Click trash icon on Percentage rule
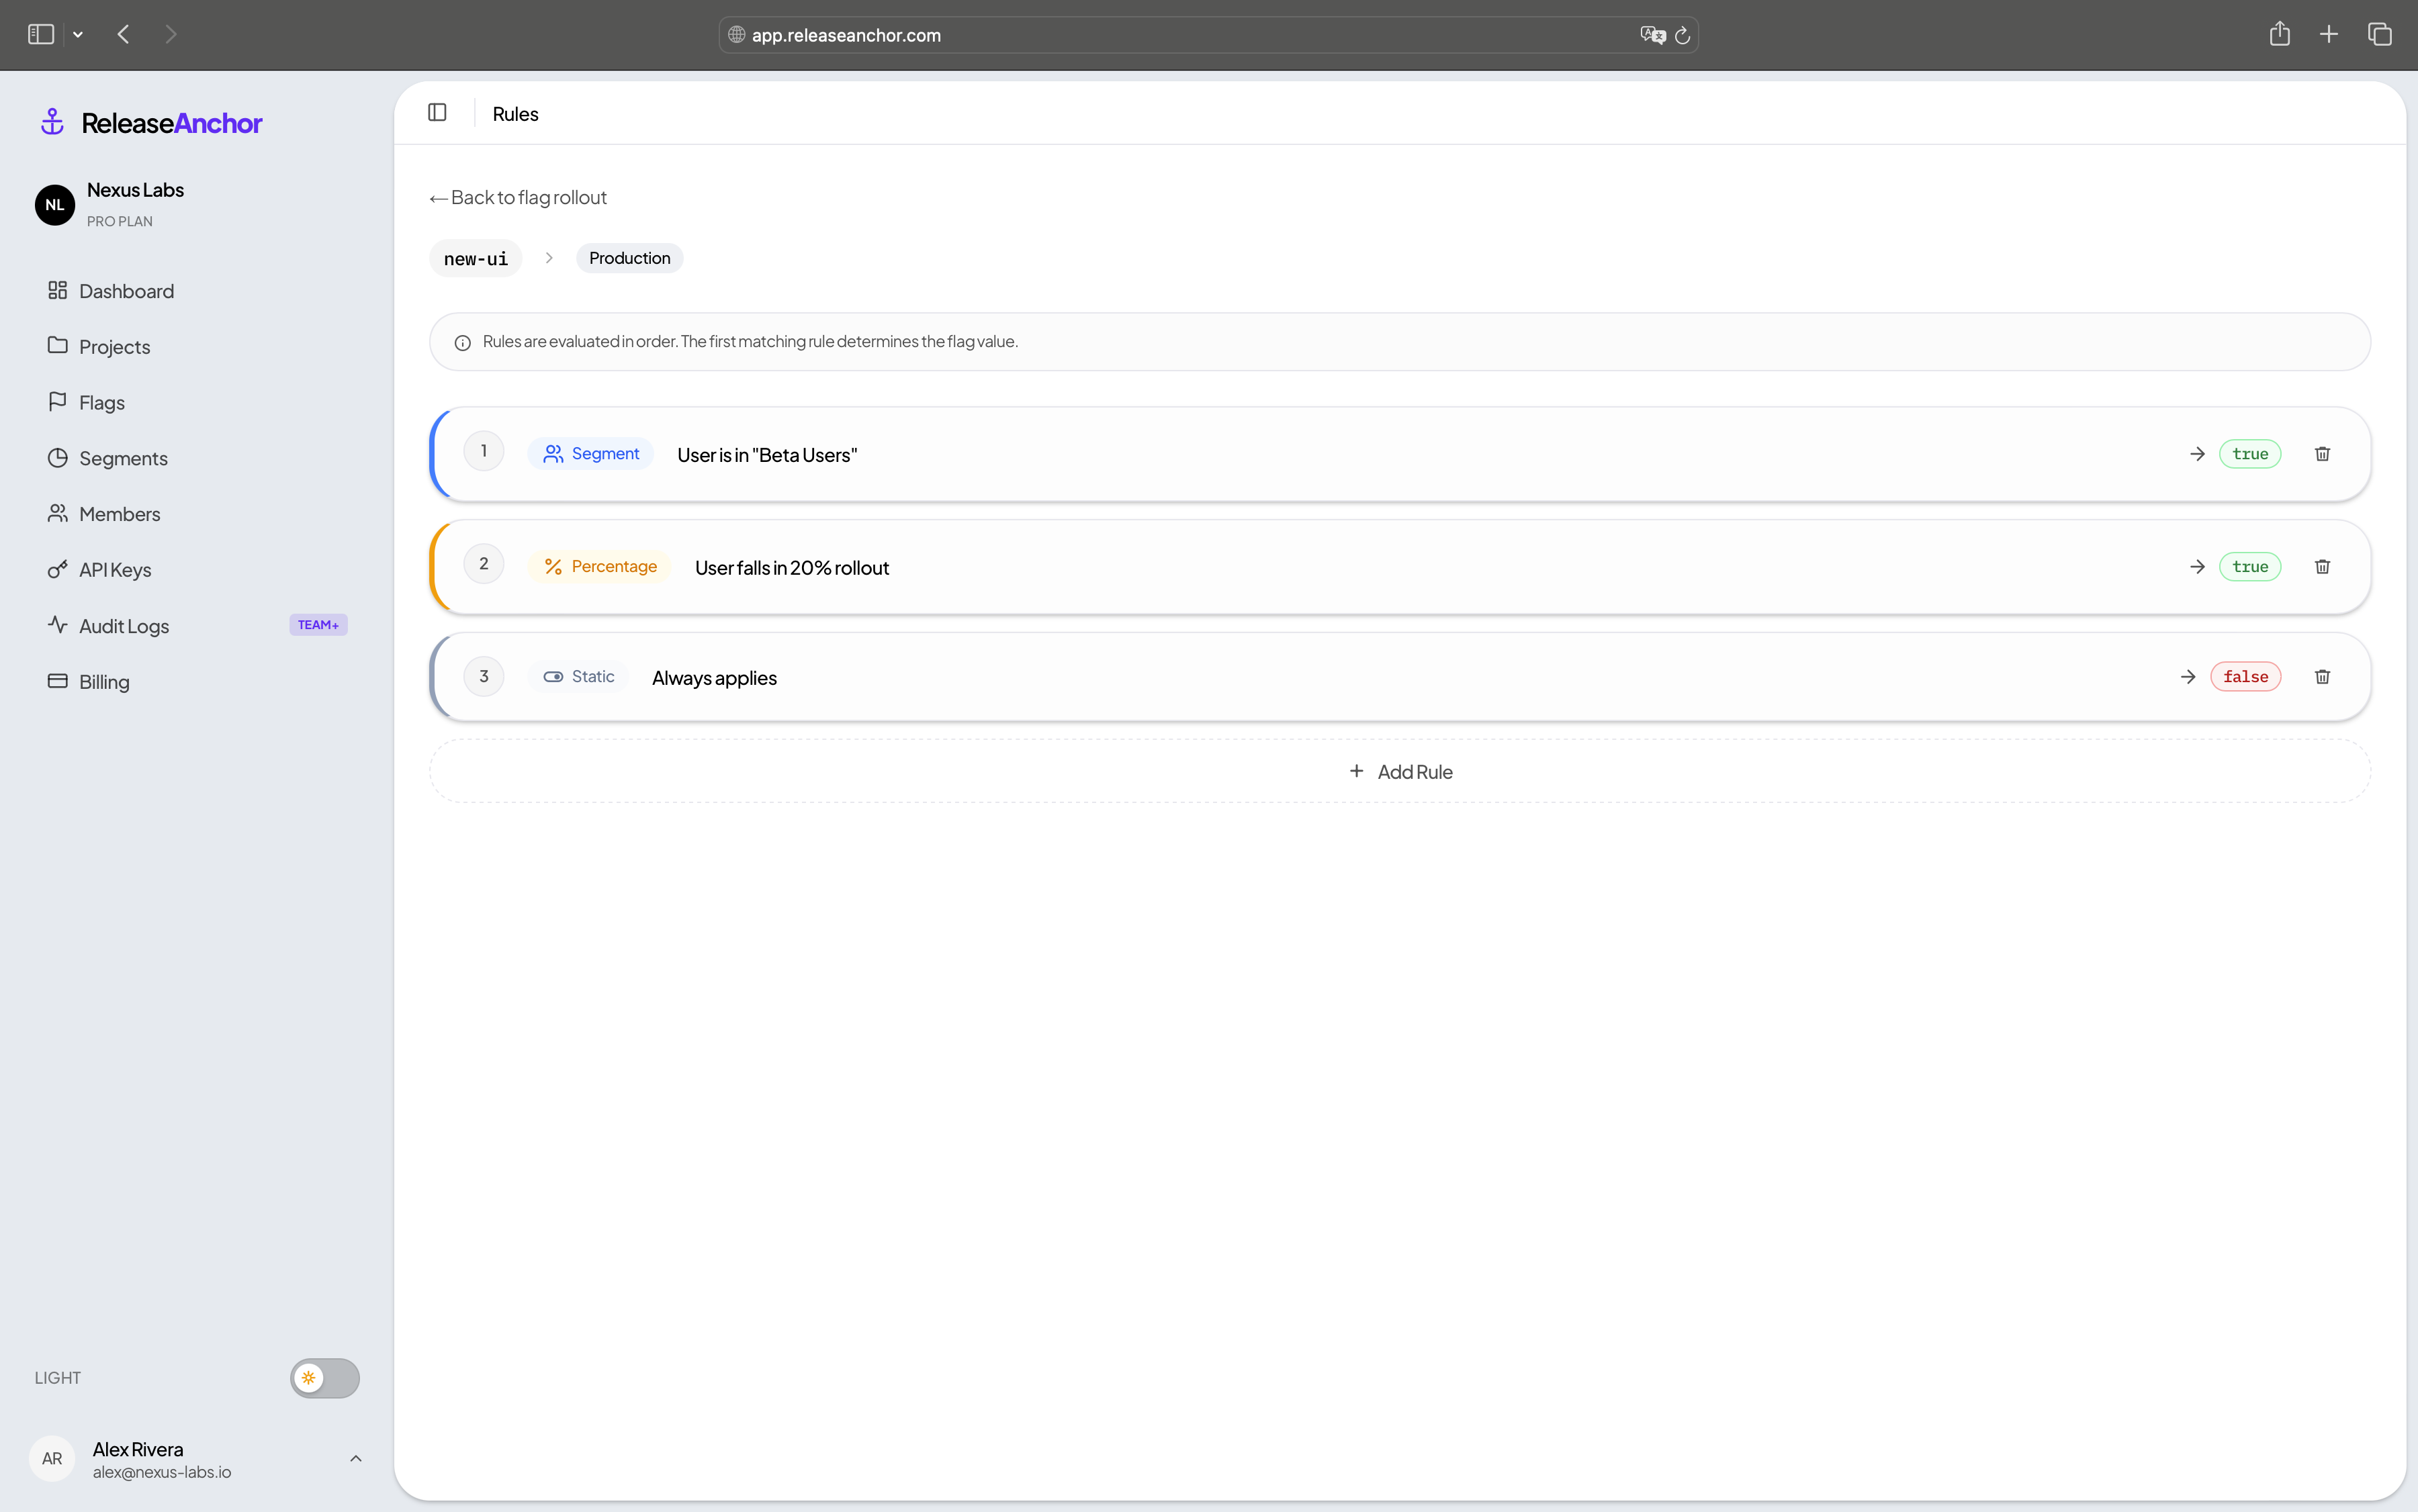The image size is (2418, 1512). 2322,567
